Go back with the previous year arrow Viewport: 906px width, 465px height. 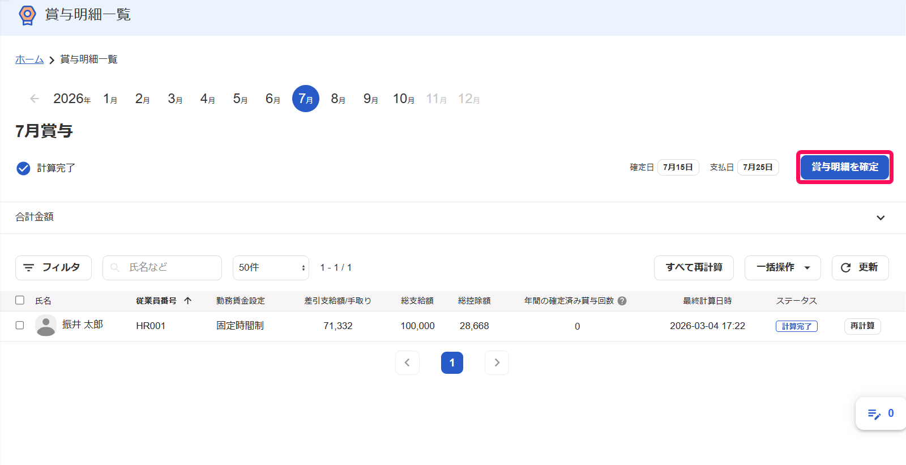(35, 99)
